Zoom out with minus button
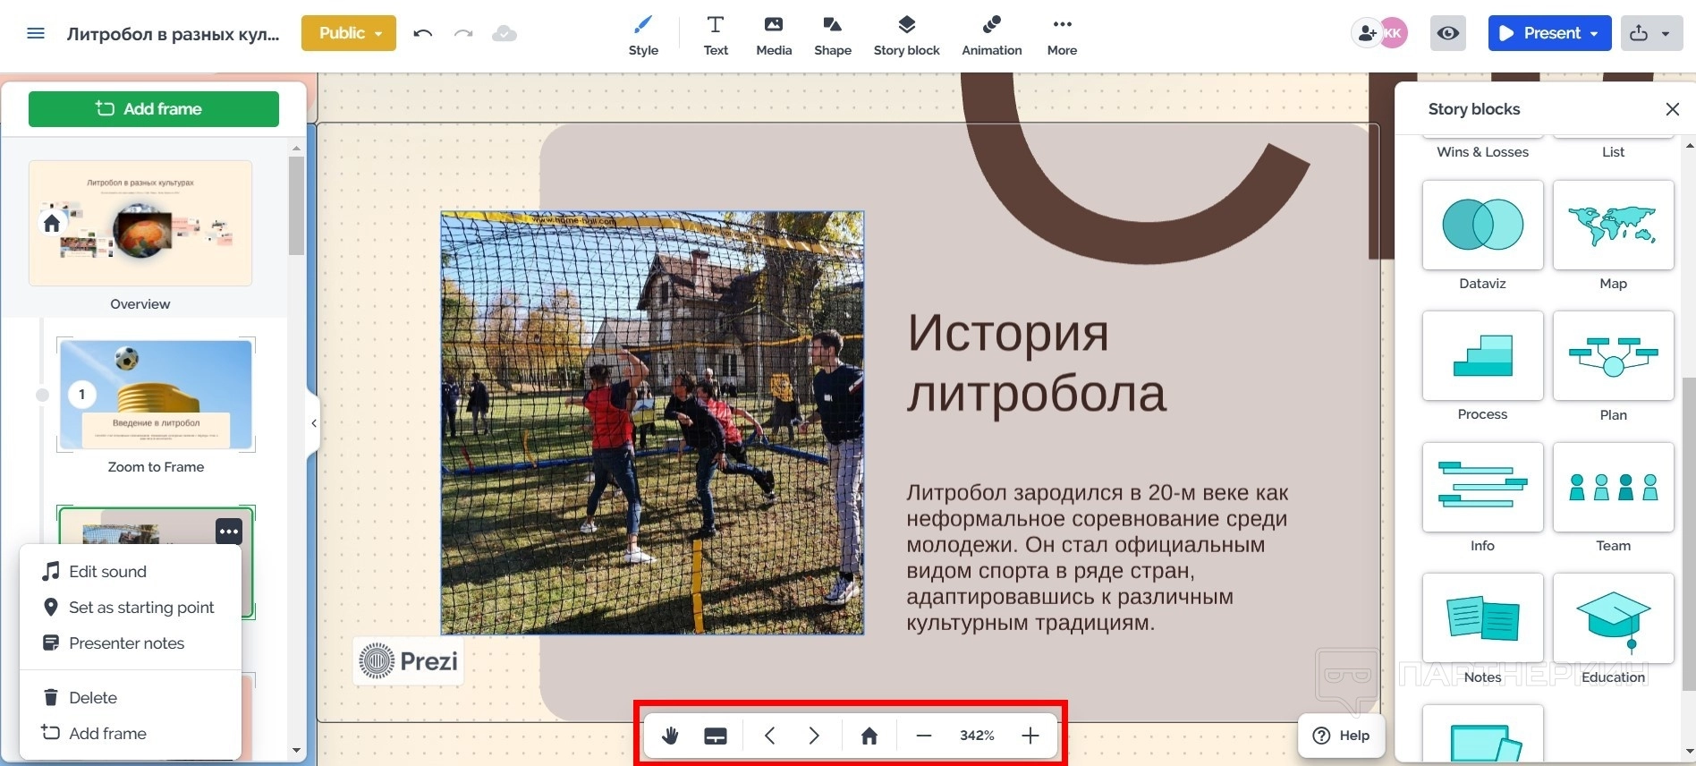This screenshot has height=766, width=1696. click(x=924, y=736)
